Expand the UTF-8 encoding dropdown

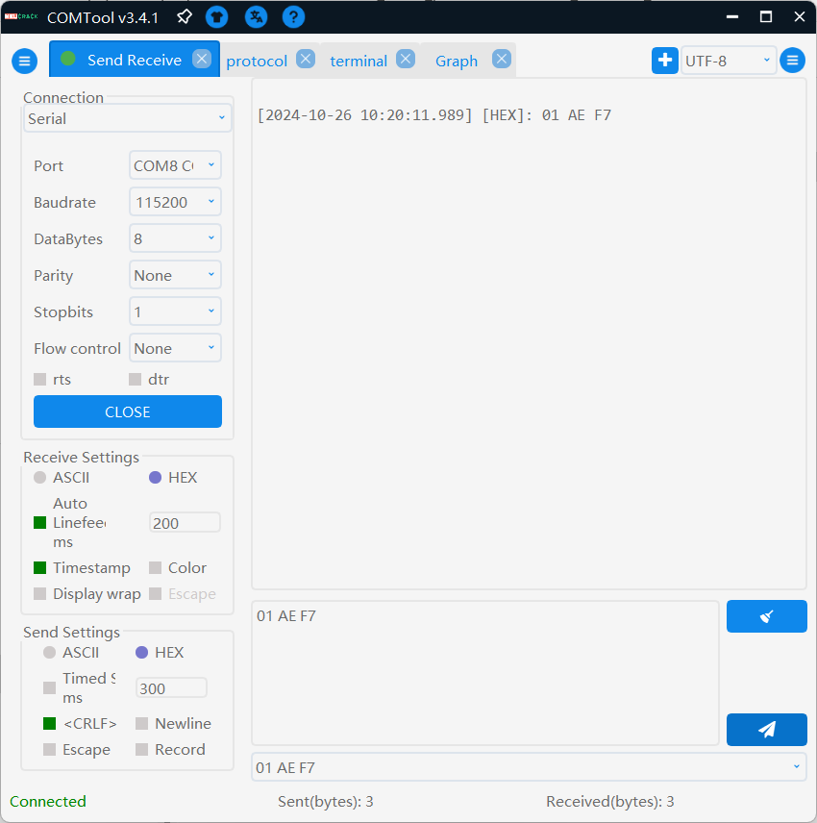(729, 61)
